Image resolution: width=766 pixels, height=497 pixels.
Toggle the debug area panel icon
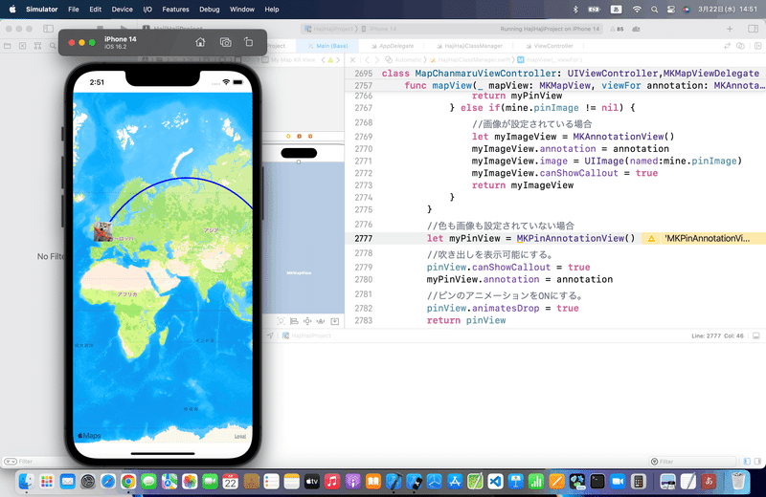[x=755, y=335]
